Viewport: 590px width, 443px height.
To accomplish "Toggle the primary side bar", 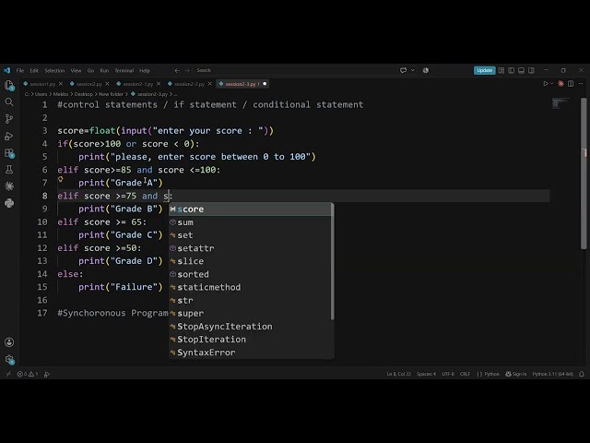I will pos(512,70).
